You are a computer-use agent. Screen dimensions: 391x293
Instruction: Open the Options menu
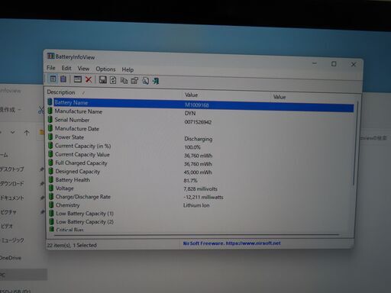click(x=105, y=69)
